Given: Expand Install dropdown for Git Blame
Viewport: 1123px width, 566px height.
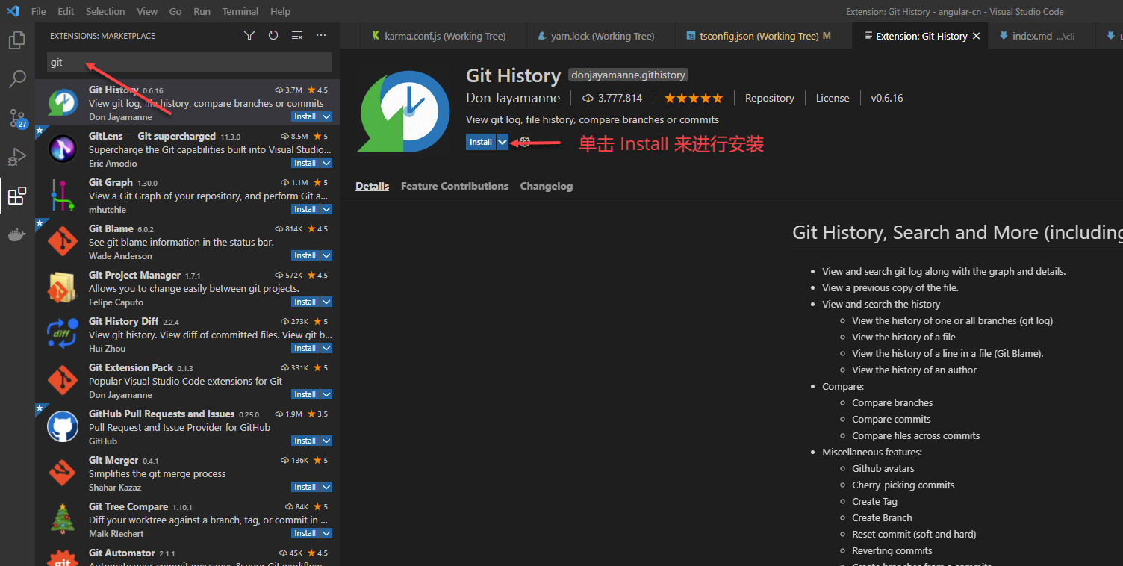Looking at the screenshot, I should [x=326, y=255].
